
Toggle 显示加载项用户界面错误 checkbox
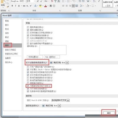(x=28, y=43)
